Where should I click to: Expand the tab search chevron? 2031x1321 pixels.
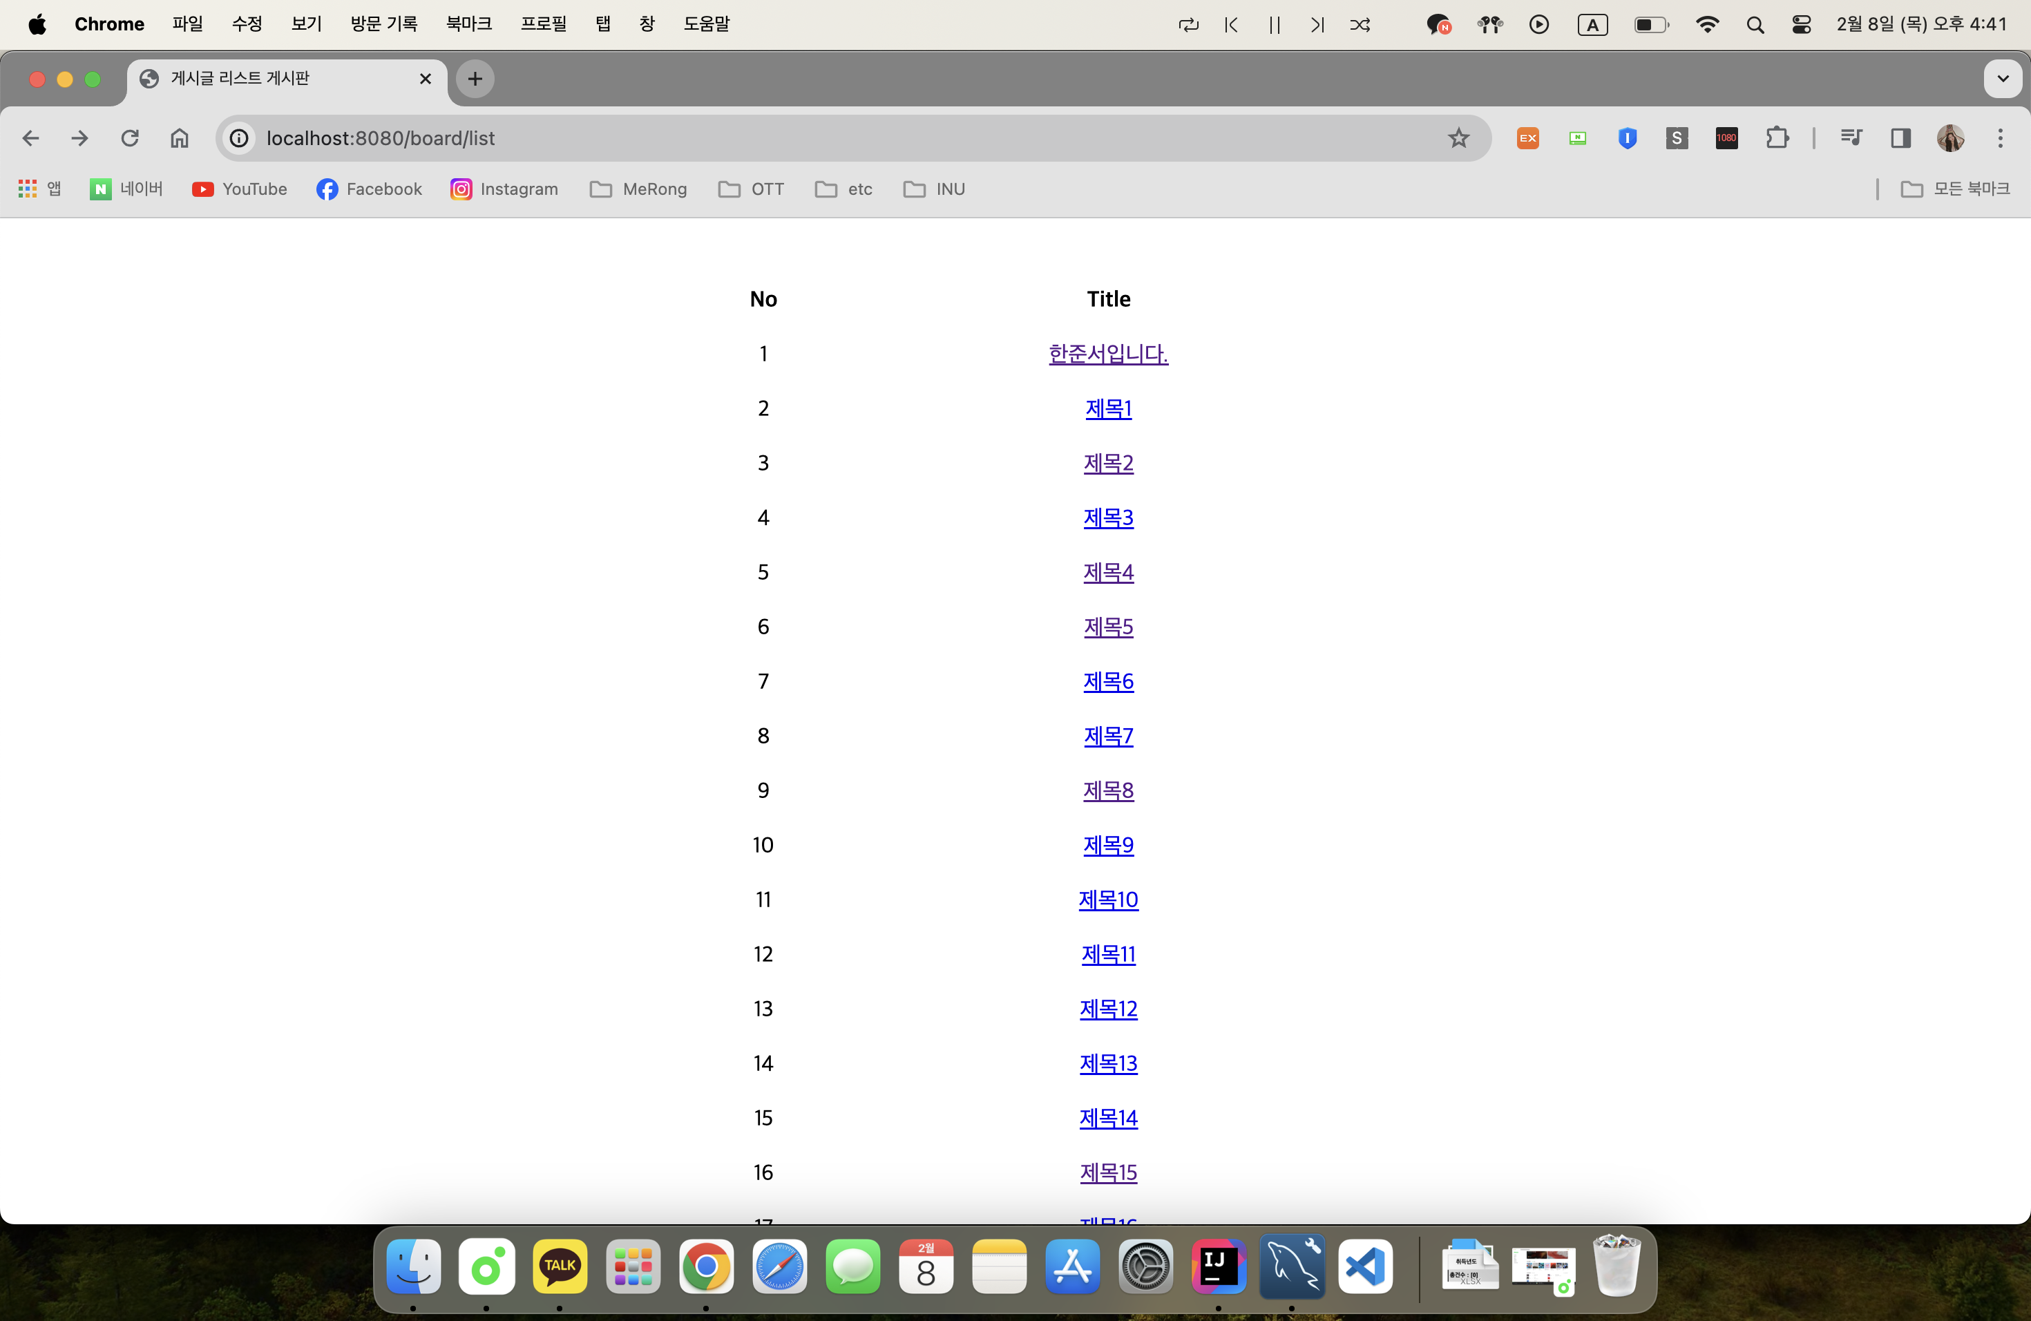coord(2002,79)
